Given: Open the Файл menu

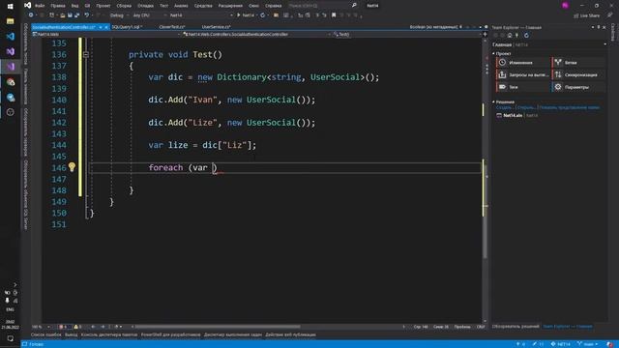Looking at the screenshot, I should [x=40, y=6].
